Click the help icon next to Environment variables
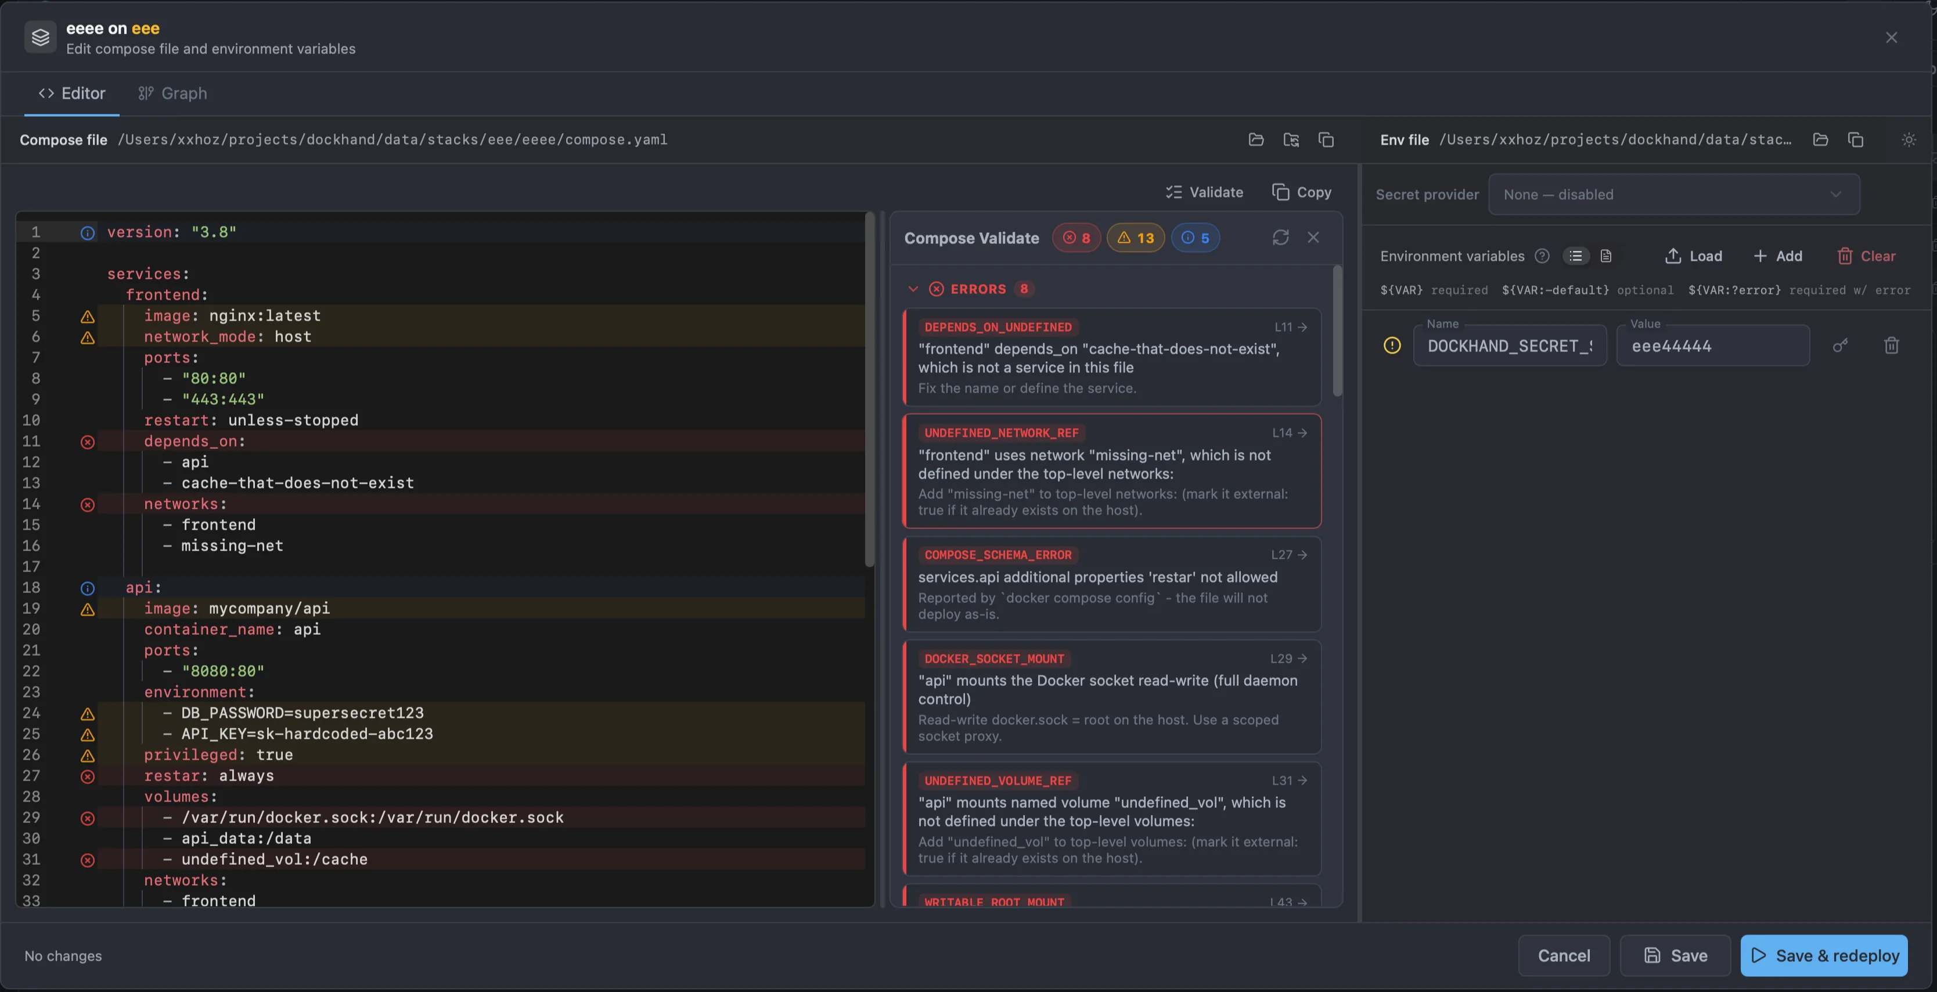This screenshot has height=992, width=1937. pos(1542,256)
